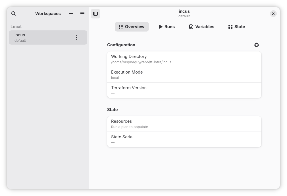
Task: Click the incus header title
Action: click(184, 11)
